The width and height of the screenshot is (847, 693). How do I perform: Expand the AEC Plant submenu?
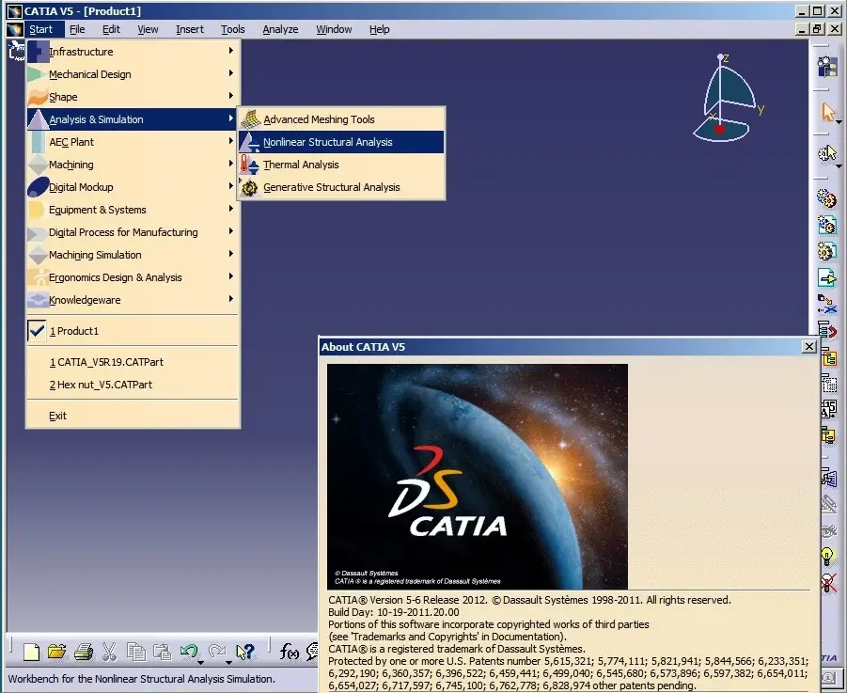(x=133, y=142)
